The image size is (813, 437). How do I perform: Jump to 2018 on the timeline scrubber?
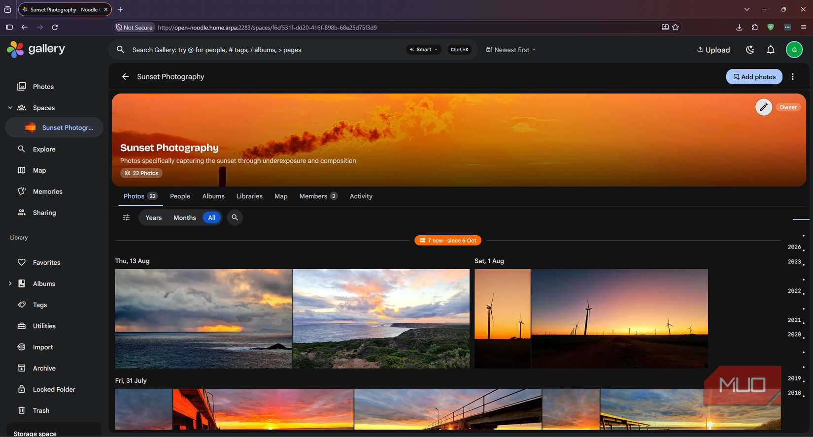[x=794, y=393]
